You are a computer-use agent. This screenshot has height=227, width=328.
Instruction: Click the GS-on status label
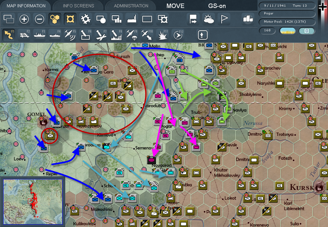coord(217,6)
